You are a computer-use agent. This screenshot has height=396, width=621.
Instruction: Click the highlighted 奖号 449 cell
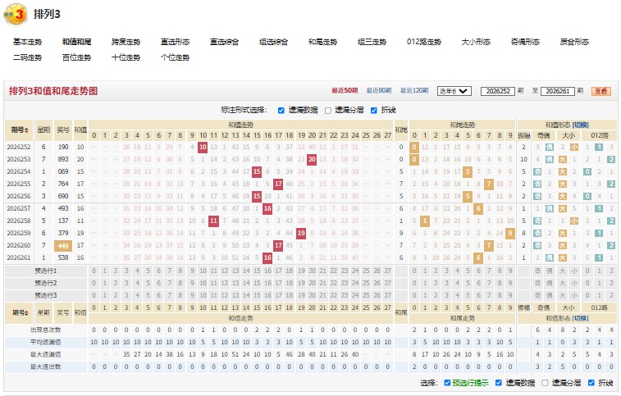[63, 246]
